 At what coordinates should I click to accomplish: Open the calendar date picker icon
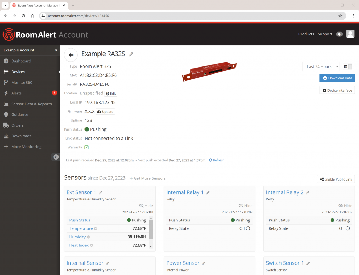pos(345,66)
